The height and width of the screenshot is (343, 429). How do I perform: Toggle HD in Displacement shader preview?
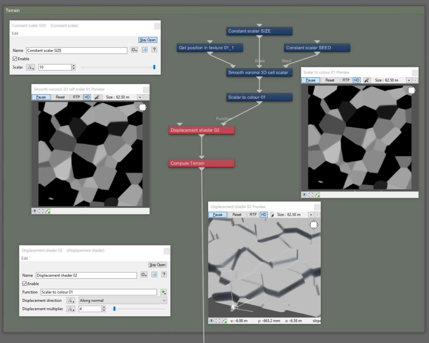[x=264, y=215]
